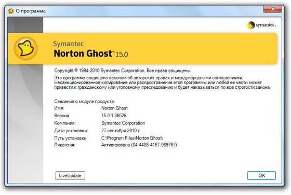Select the version value 15.0.1.36526
291x195 pixels.
point(114,116)
